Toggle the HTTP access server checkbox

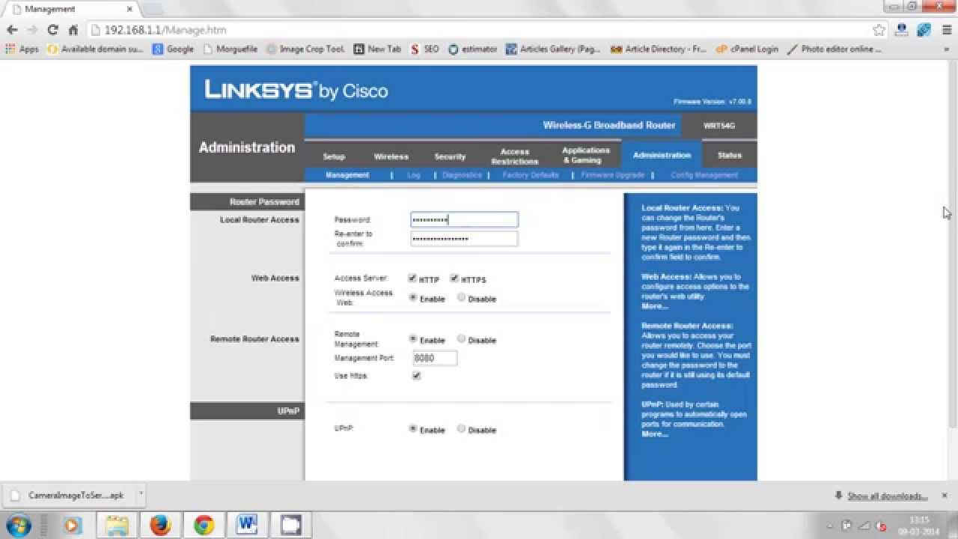(412, 278)
